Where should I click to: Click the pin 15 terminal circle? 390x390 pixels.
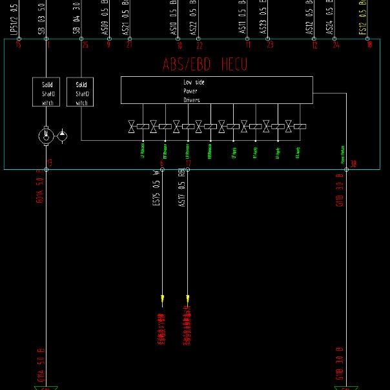(19, 39)
